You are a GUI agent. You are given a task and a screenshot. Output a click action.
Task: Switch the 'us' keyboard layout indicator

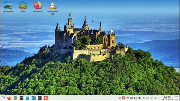point(147,98)
